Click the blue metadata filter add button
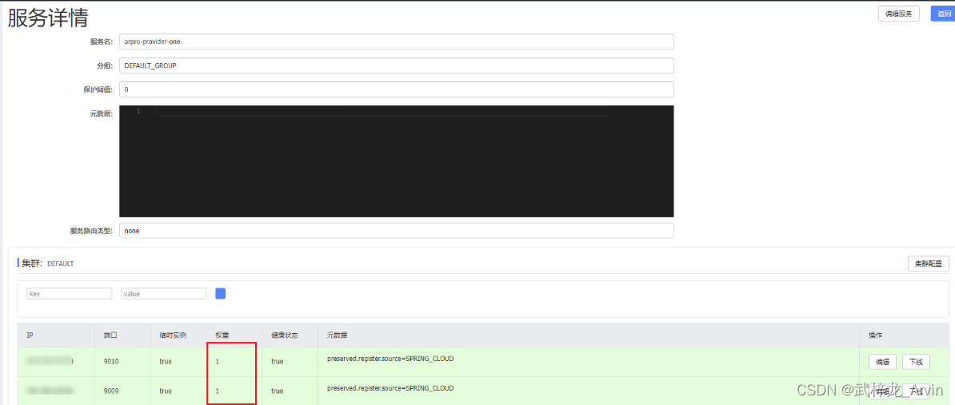Viewport: 955px width, 405px height. click(221, 294)
